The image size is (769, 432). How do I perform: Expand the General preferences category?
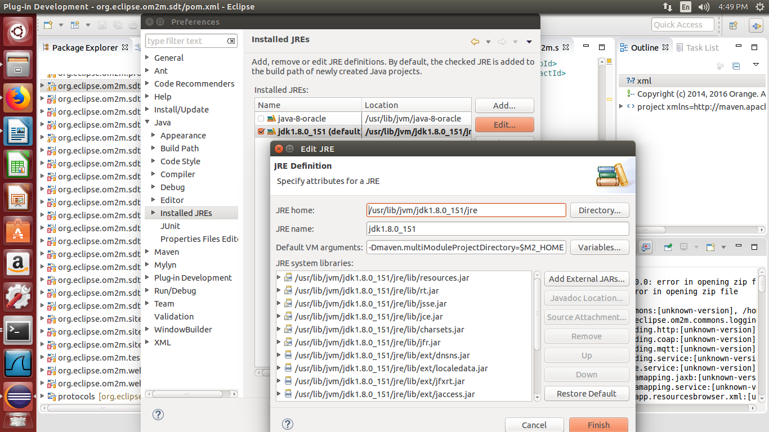[148, 57]
